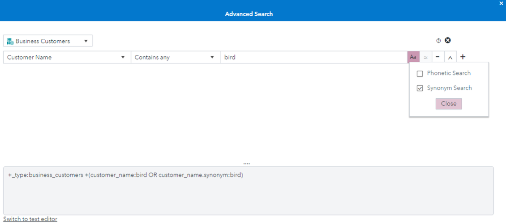Remove search condition with minus icon
The image size is (506, 224).
(x=437, y=57)
